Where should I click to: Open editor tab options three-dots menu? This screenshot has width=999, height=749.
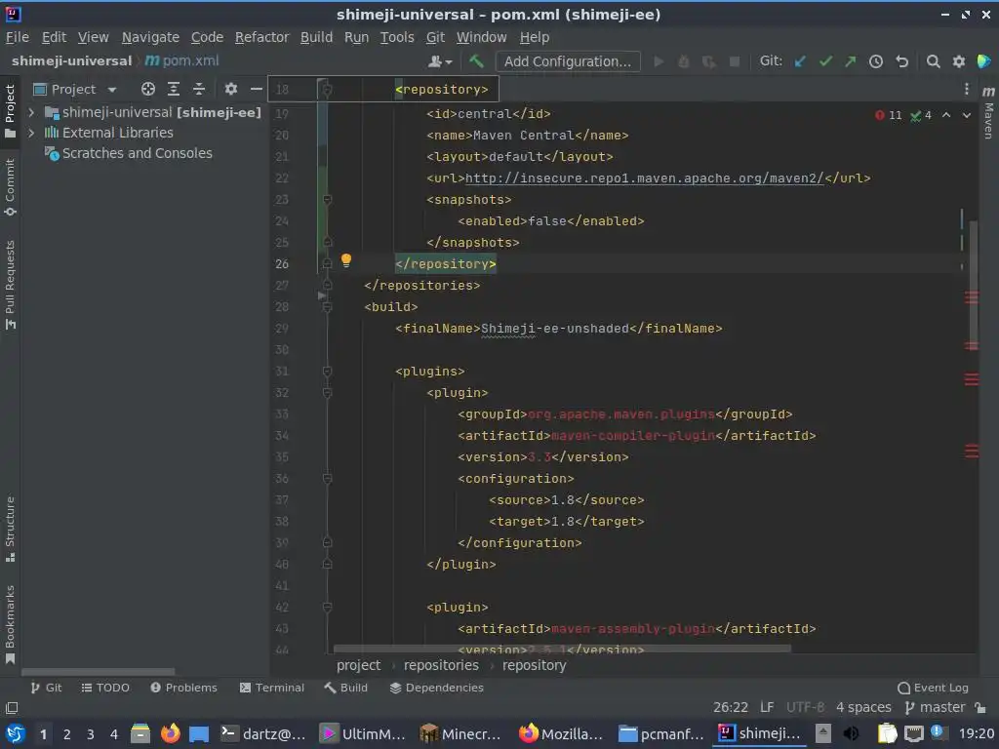click(967, 89)
